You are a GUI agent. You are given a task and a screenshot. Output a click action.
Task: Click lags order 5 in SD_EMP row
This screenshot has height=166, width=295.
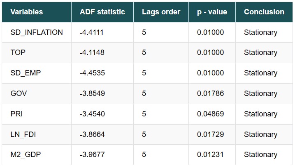coord(144,73)
